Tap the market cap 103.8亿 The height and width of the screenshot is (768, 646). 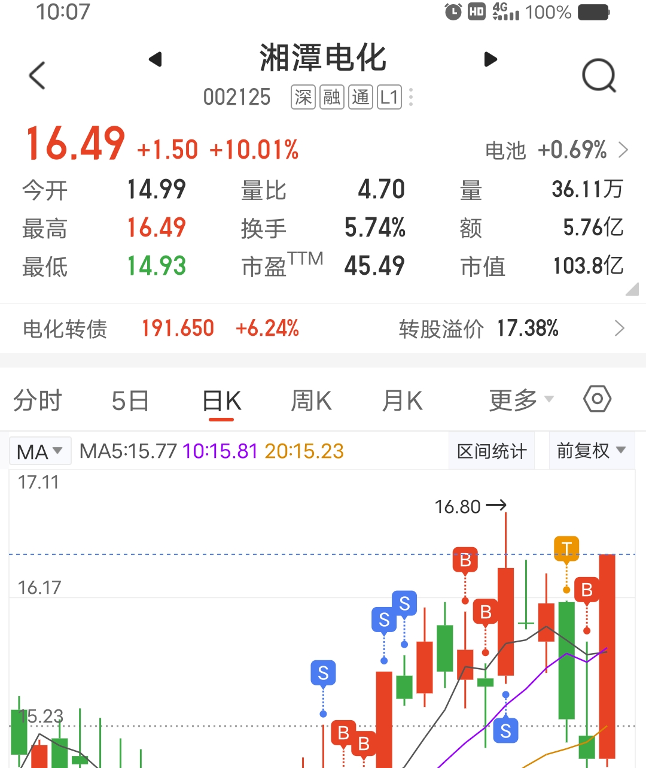click(x=589, y=266)
